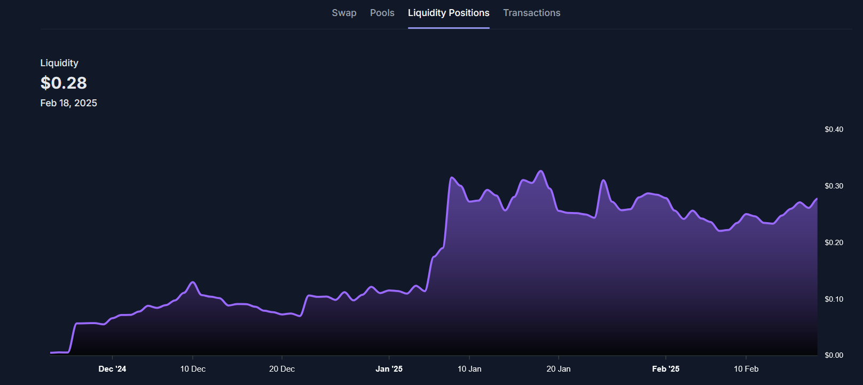Click the $0.28 liquidity value

pyautogui.click(x=64, y=83)
